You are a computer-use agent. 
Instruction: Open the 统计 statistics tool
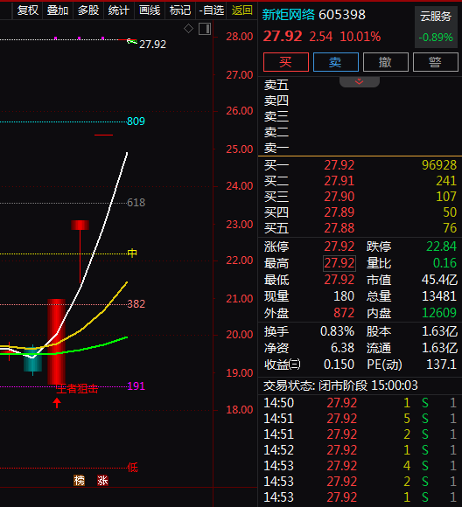tap(118, 10)
